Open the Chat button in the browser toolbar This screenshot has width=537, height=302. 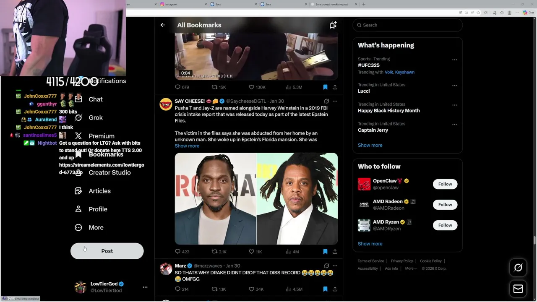pyautogui.click(x=528, y=13)
